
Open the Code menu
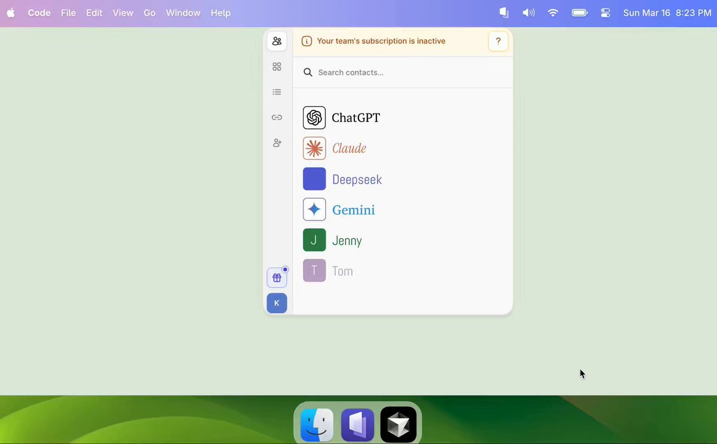point(39,13)
